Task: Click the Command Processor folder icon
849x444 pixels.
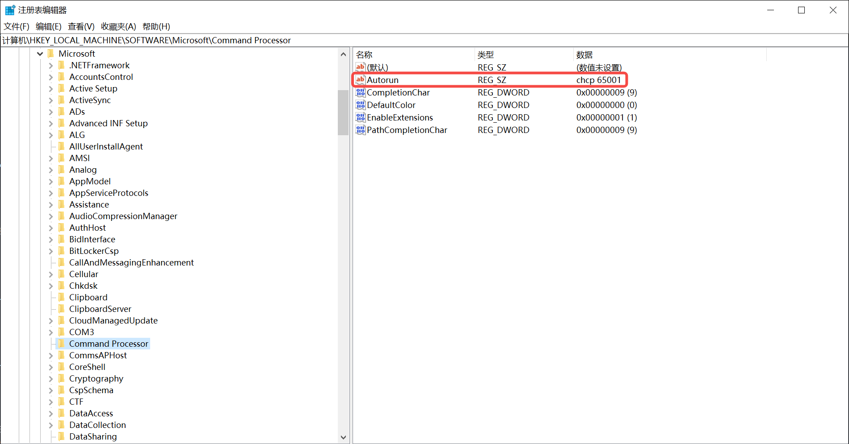Action: tap(62, 344)
